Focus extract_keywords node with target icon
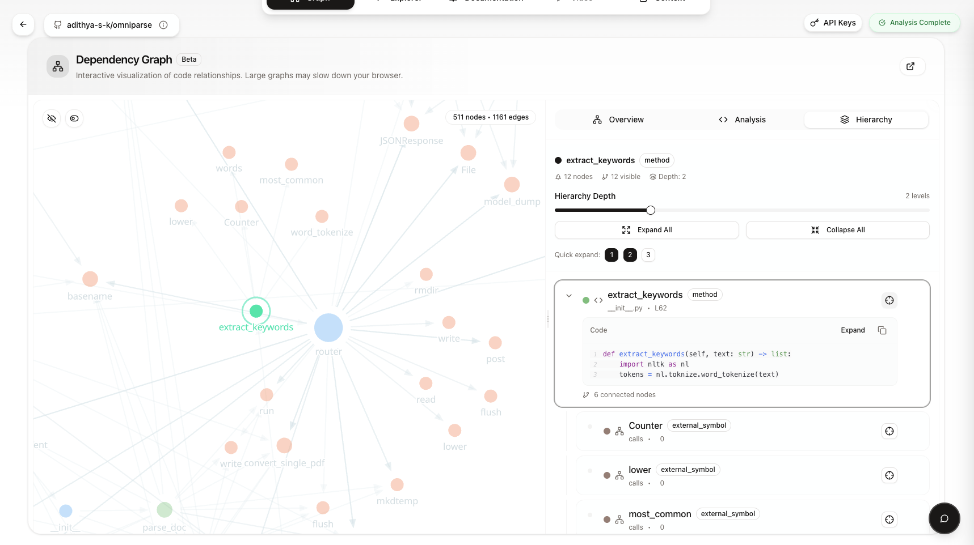The width and height of the screenshot is (974, 545). [889, 300]
